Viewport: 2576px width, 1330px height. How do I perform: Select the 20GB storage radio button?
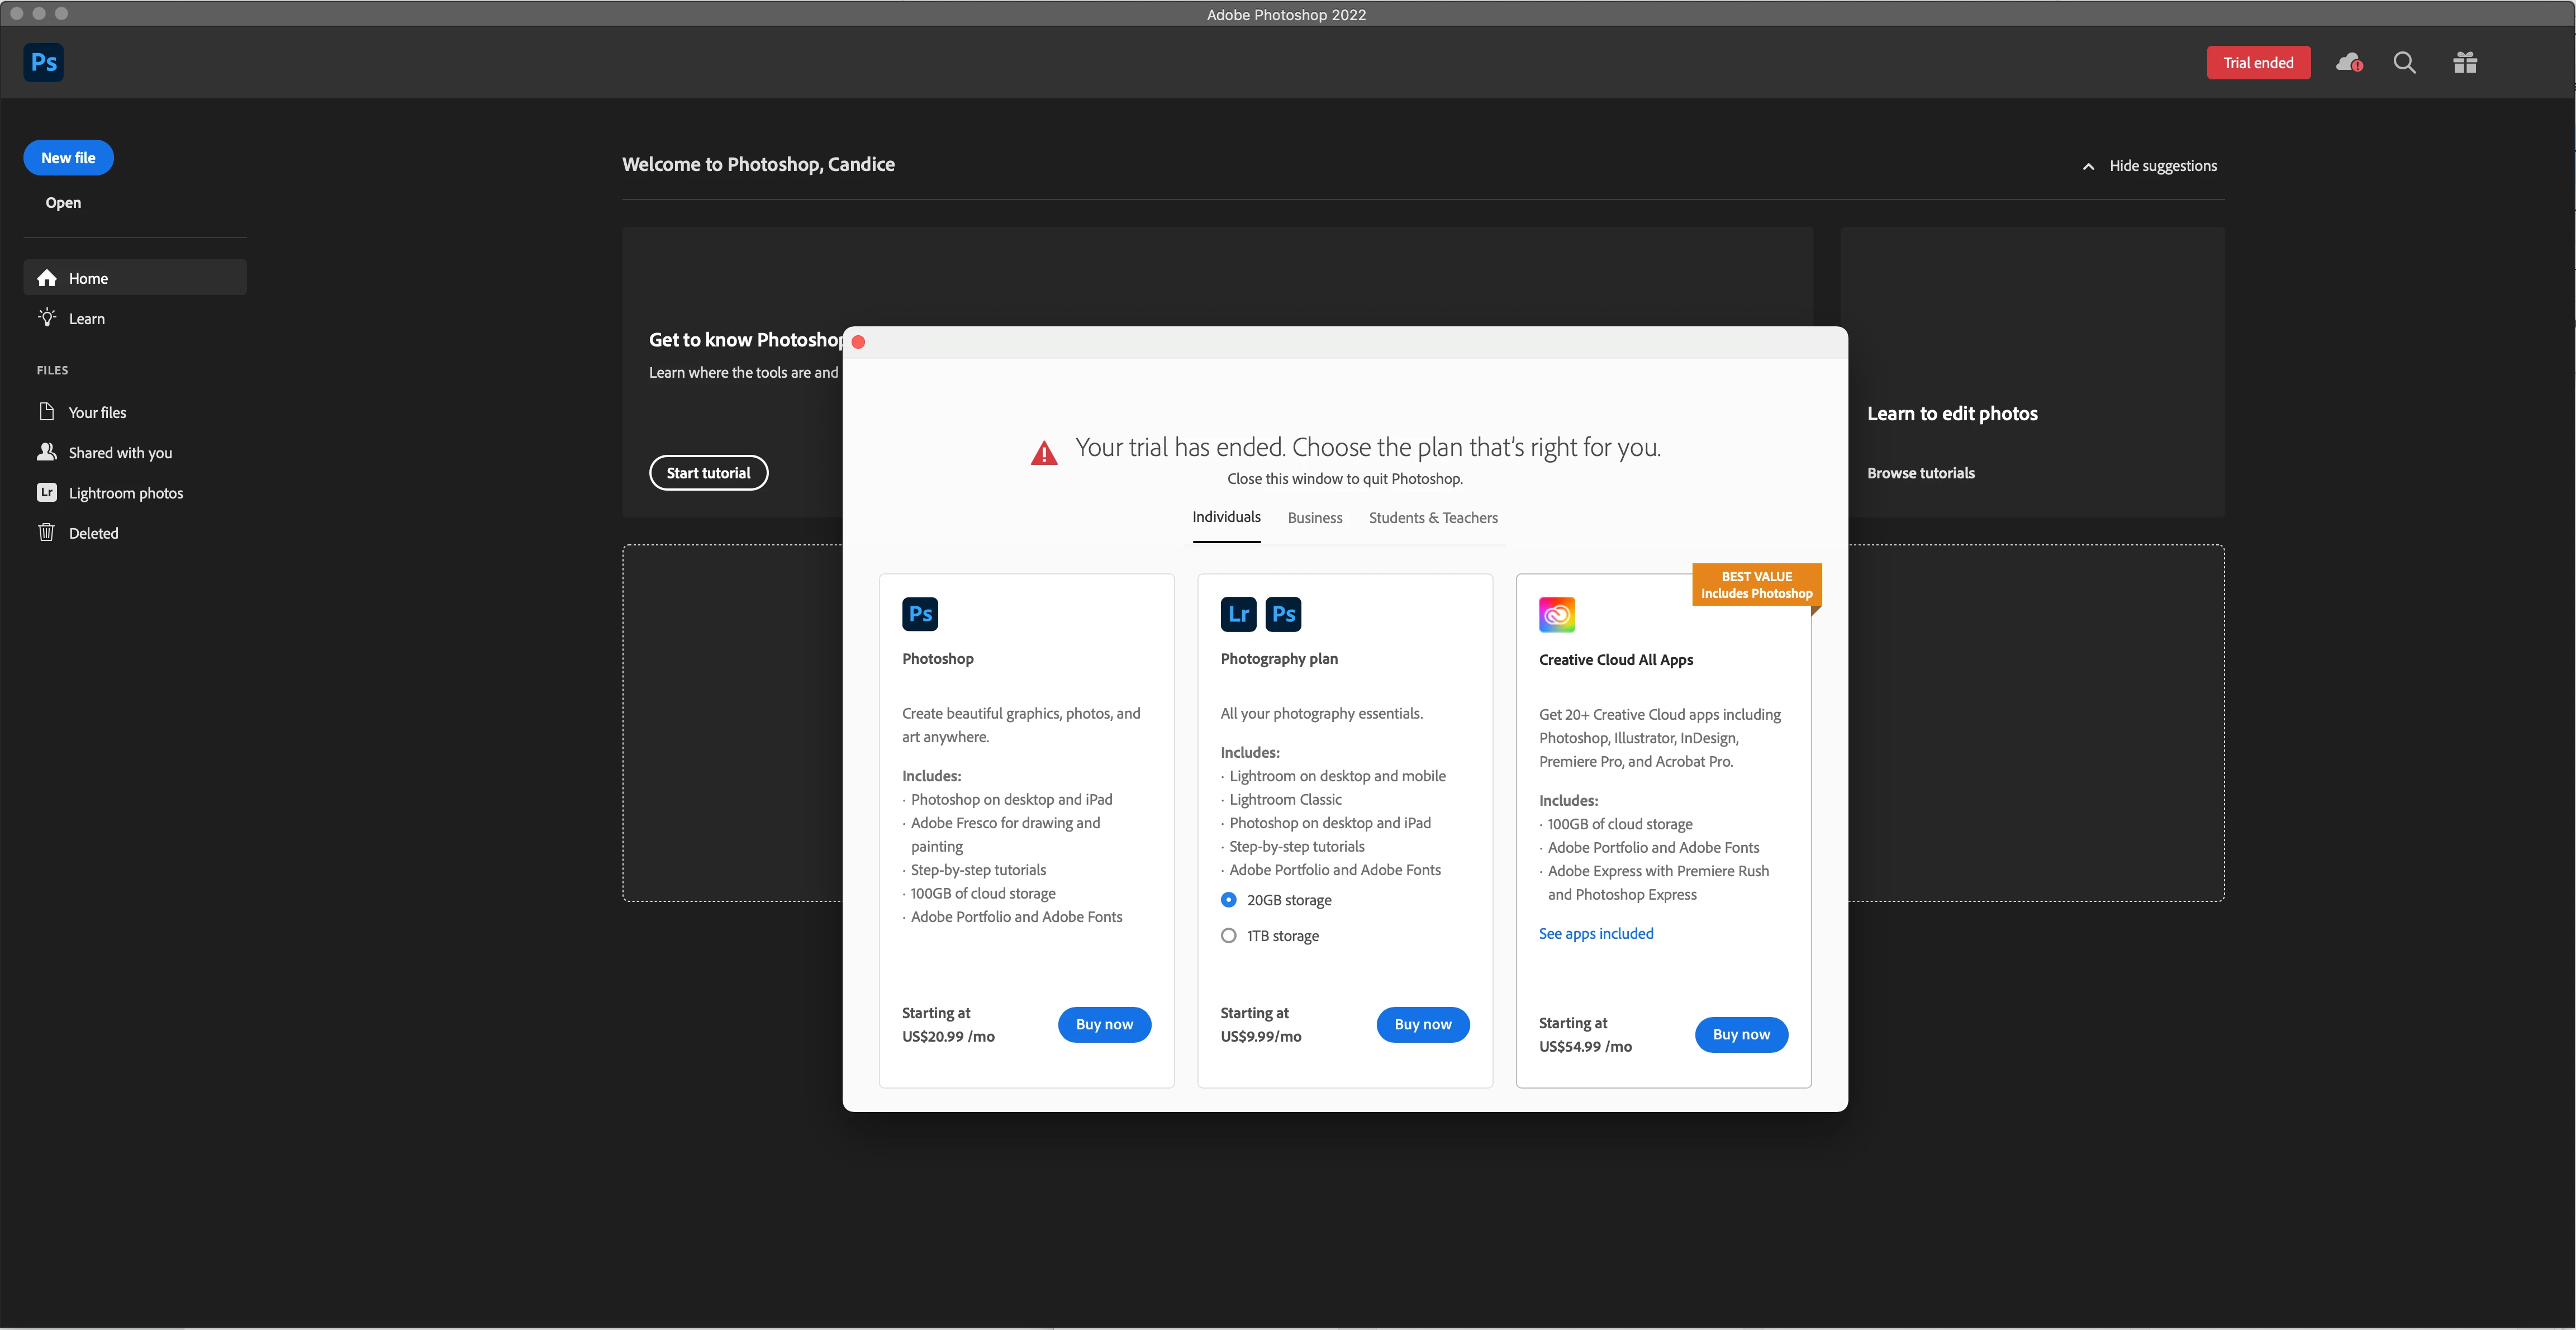tap(1228, 899)
